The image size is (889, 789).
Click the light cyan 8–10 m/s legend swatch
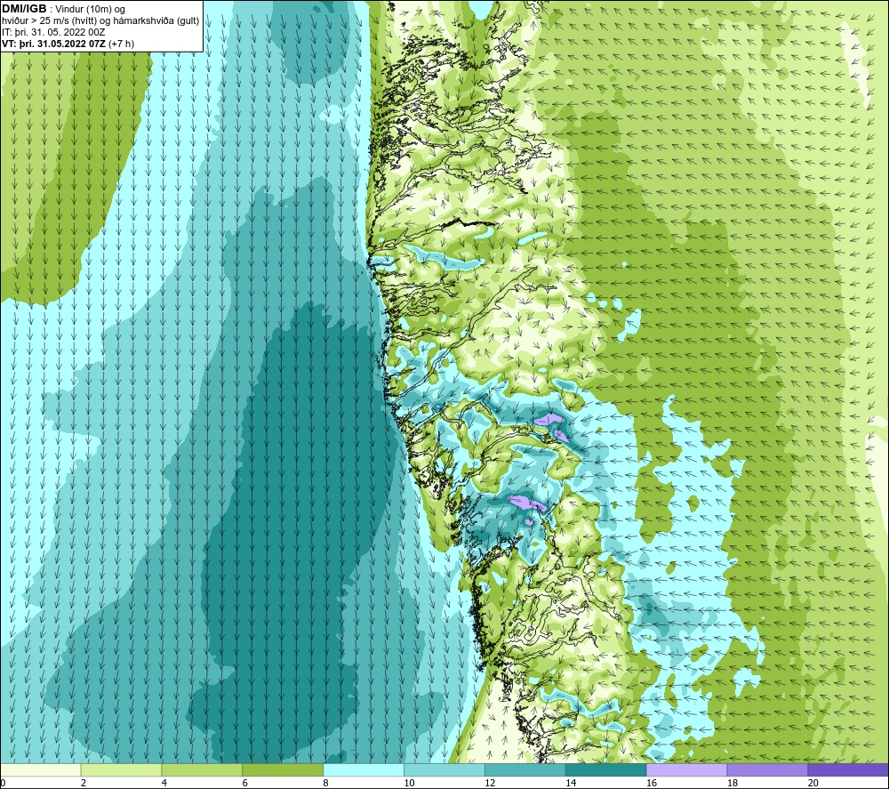364,769
